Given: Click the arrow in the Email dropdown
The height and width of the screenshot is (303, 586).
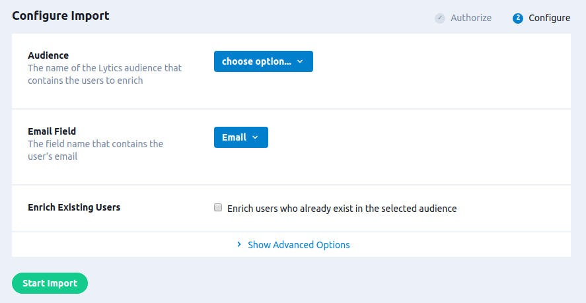Looking at the screenshot, I should click(x=255, y=137).
